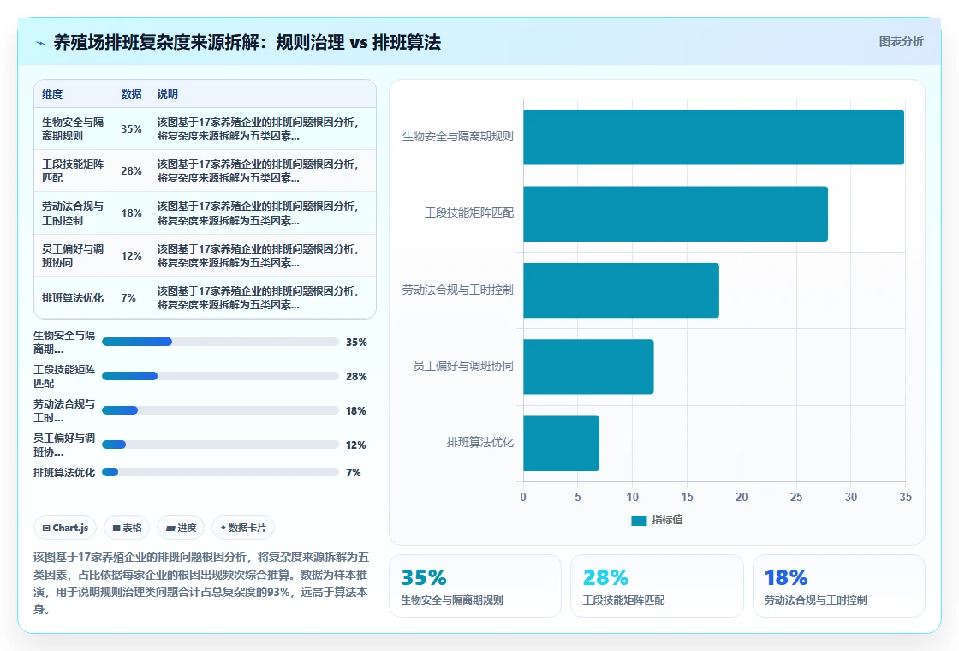Select the Chart.js chip
Screen dimensions: 959x651
pos(65,528)
